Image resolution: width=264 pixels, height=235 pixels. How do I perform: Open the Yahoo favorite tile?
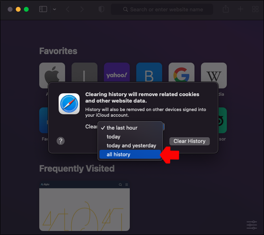[117, 72]
